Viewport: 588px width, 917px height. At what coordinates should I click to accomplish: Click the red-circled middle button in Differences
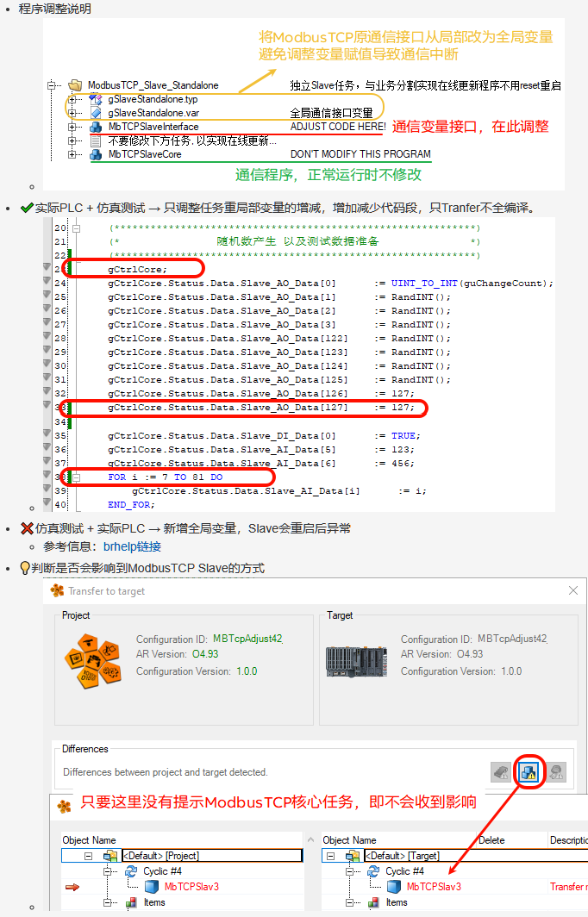click(x=529, y=771)
